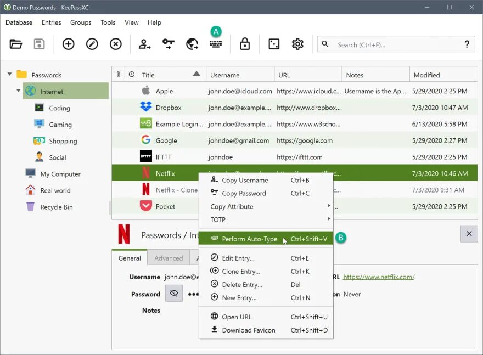Viewport: 483px width, 355px height.
Task: Click the Dropbox entry icon
Action: pos(145,106)
